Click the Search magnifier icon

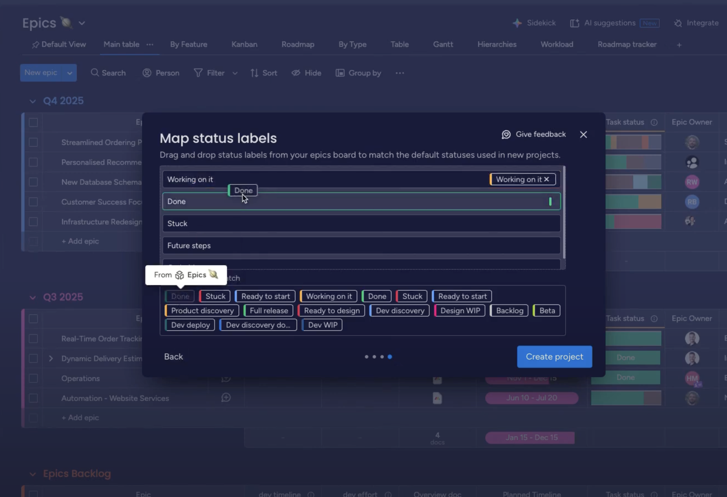(95, 73)
